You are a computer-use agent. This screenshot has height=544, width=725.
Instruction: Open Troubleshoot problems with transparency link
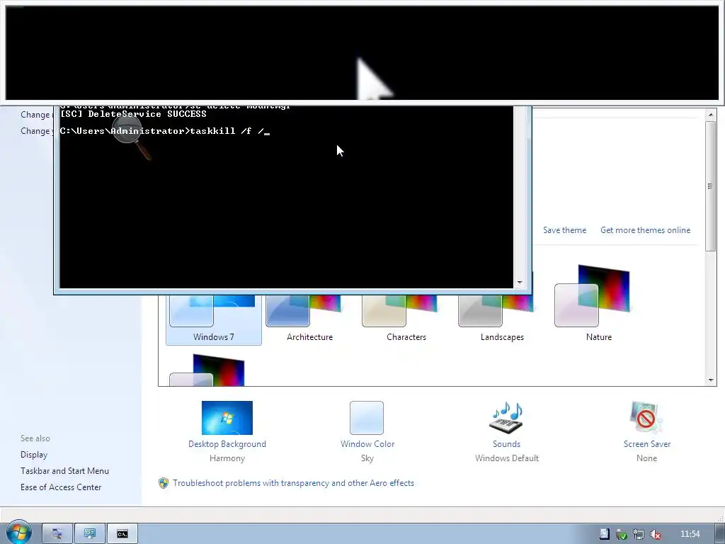tap(294, 483)
